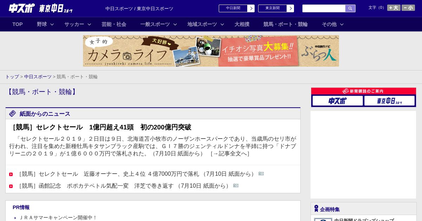Click 中スポ subscription button in sidebar
The image size is (422, 221).
[338, 101]
